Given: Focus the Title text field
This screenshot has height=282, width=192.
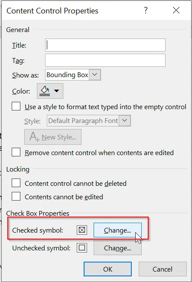Looking at the screenshot, I should click(105, 45).
